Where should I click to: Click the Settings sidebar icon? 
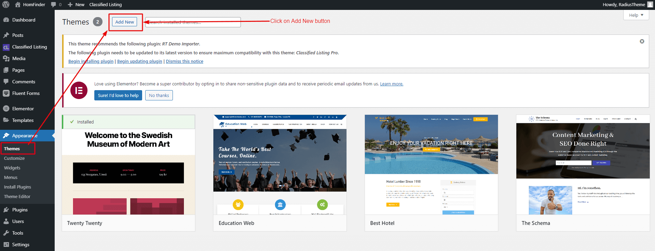(6, 245)
